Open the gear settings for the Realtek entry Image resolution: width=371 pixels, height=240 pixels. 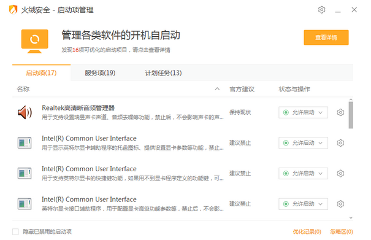coord(340,112)
